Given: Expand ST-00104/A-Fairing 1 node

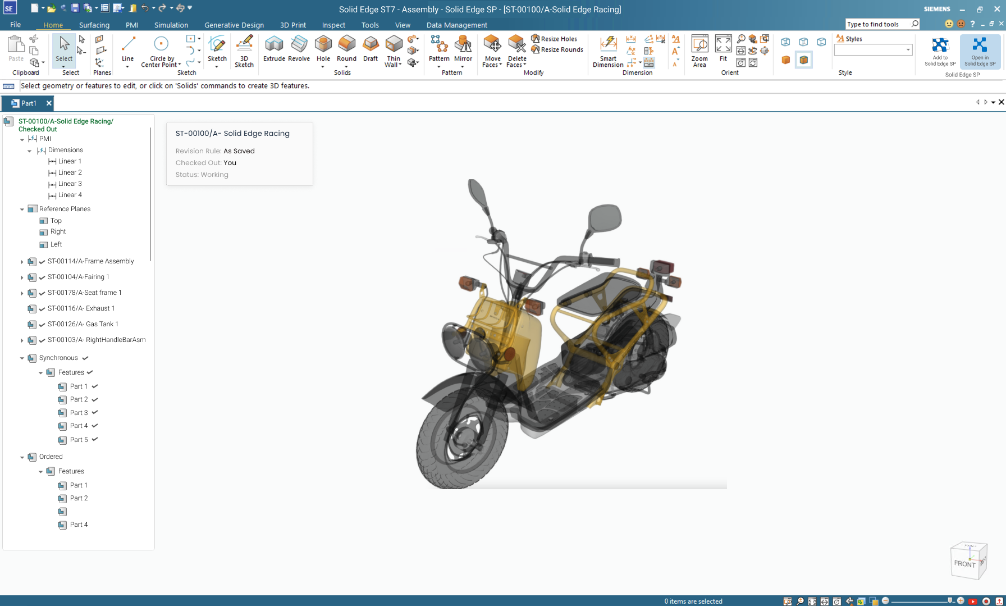Looking at the screenshot, I should point(22,277).
